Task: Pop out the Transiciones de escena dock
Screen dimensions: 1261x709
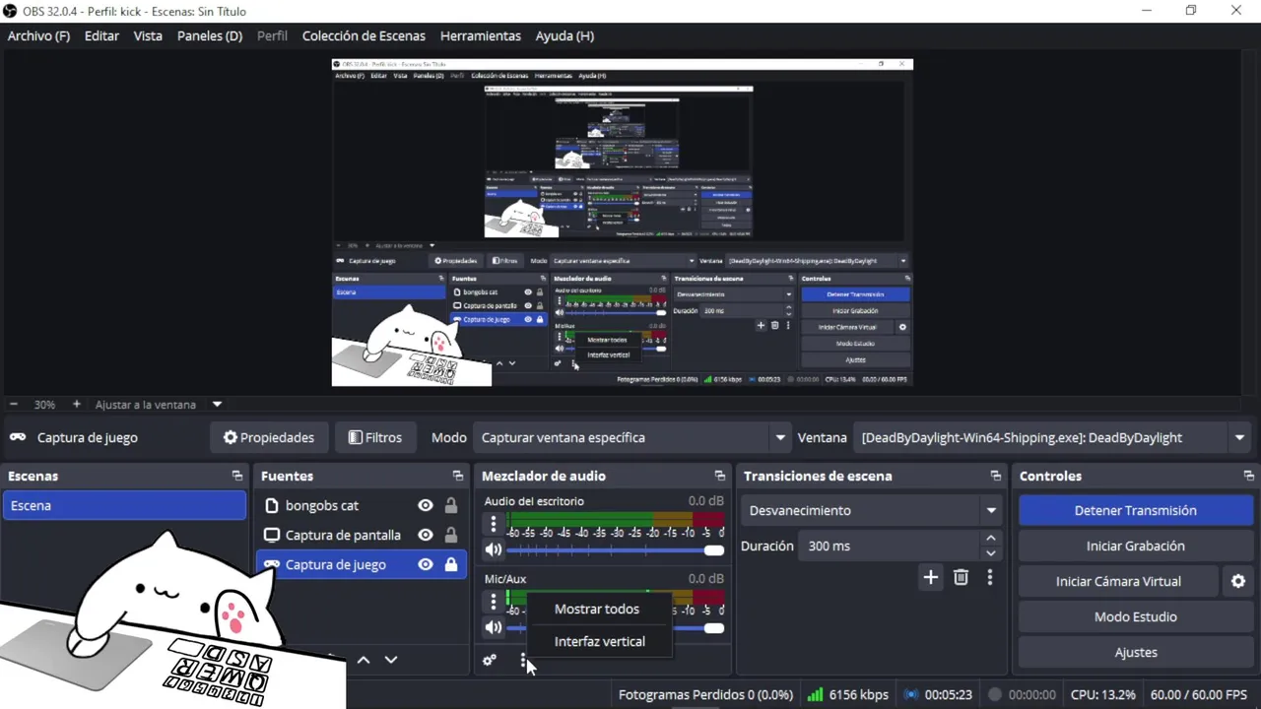Action: [x=995, y=476]
